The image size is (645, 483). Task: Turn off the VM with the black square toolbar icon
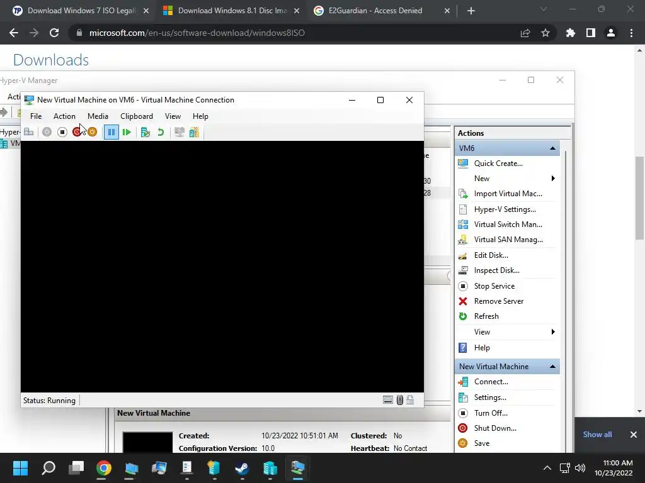tap(62, 132)
